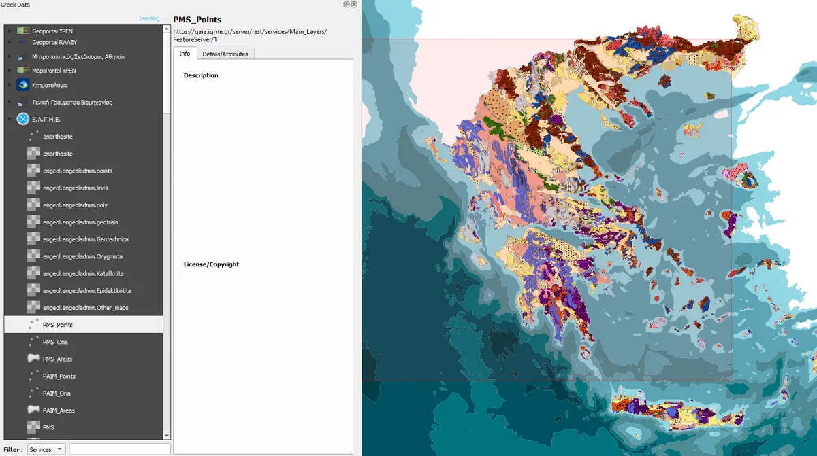Screen dimensions: 817x456
Task: Click the MapsPortal YPEN map icon
Action: coord(23,71)
